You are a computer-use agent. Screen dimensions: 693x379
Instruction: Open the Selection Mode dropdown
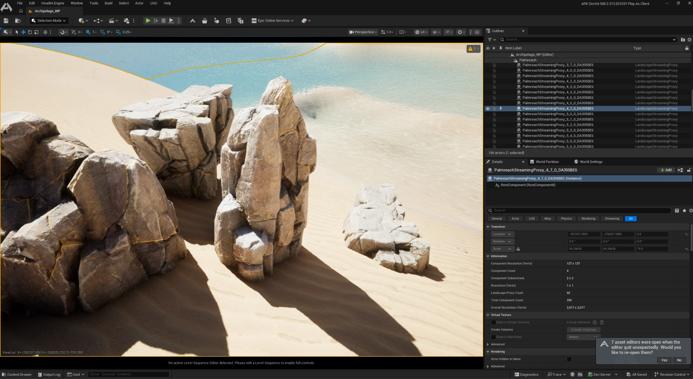tap(49, 21)
